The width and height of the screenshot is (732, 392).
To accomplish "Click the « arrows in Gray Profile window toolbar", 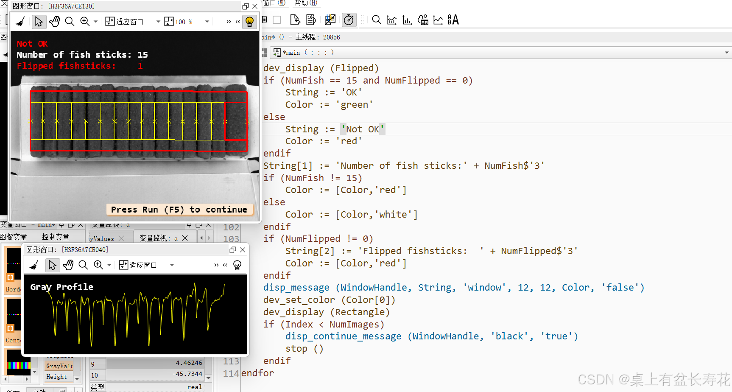I will coord(225,265).
